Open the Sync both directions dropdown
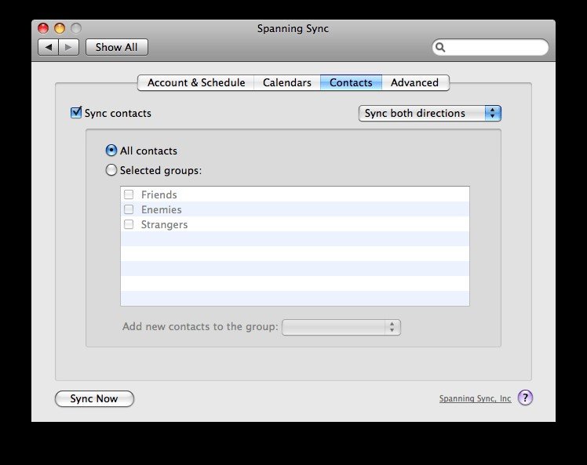Viewport: 587px width, 465px height. pyautogui.click(x=430, y=114)
